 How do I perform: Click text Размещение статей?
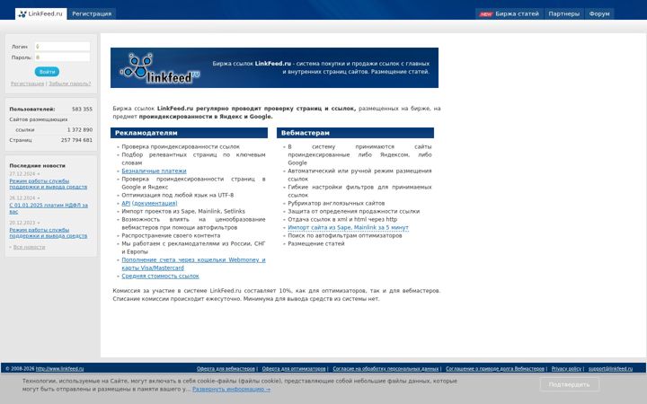pyautogui.click(x=316, y=243)
